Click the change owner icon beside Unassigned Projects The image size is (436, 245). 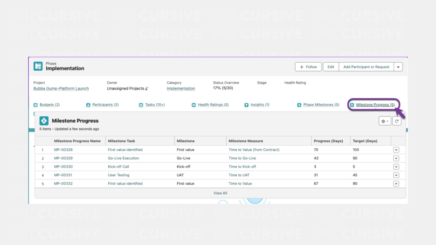[x=147, y=89]
